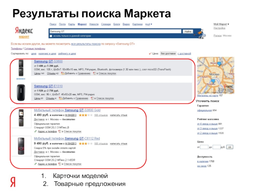
Task: View Отзывы for Samsung GT-E1310
Action: click(50, 98)
